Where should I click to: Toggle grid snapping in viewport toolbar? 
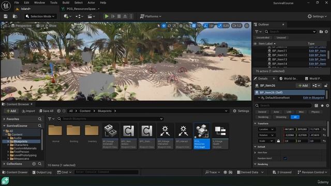coord(194,26)
